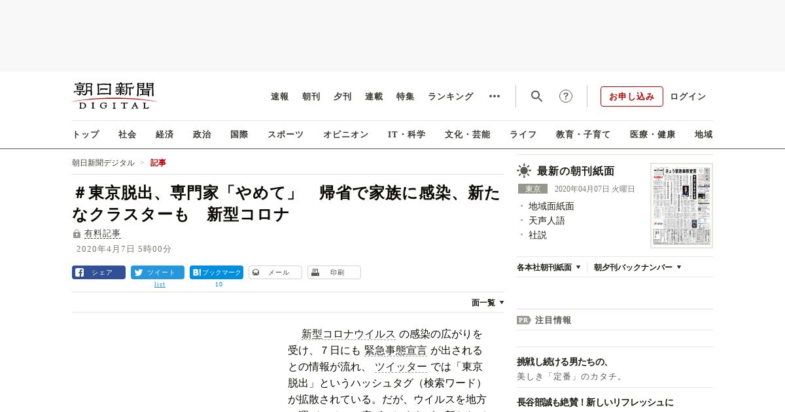Open 社説 link

[x=538, y=235]
